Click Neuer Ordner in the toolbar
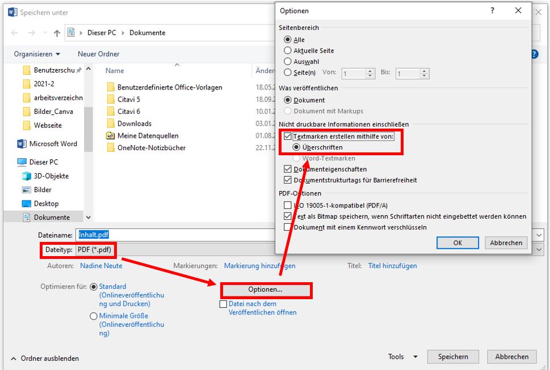This screenshot has width=550, height=370. (x=98, y=54)
